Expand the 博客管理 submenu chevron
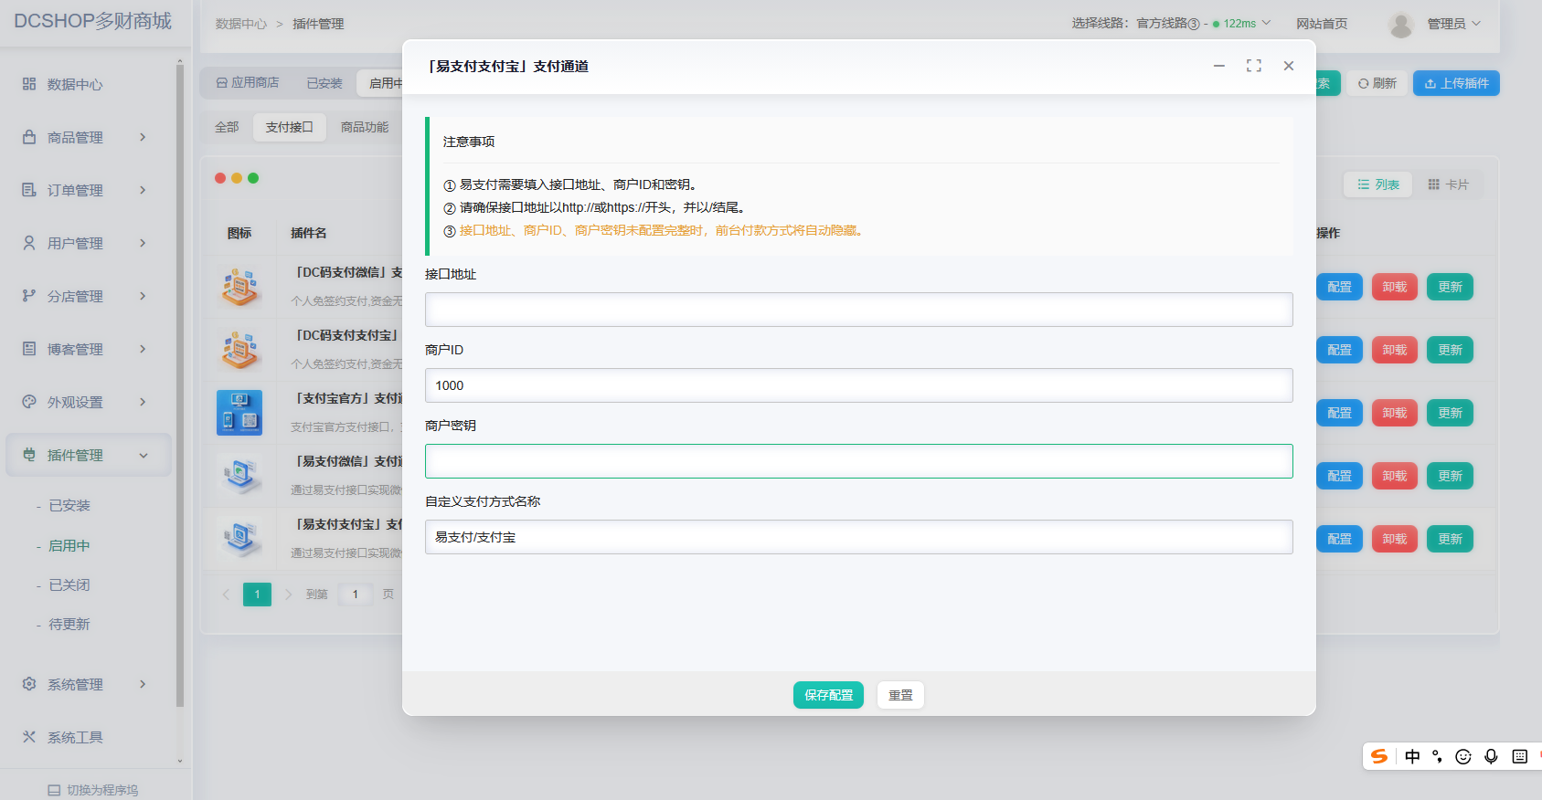Image resolution: width=1542 pixels, height=800 pixels. tap(143, 349)
